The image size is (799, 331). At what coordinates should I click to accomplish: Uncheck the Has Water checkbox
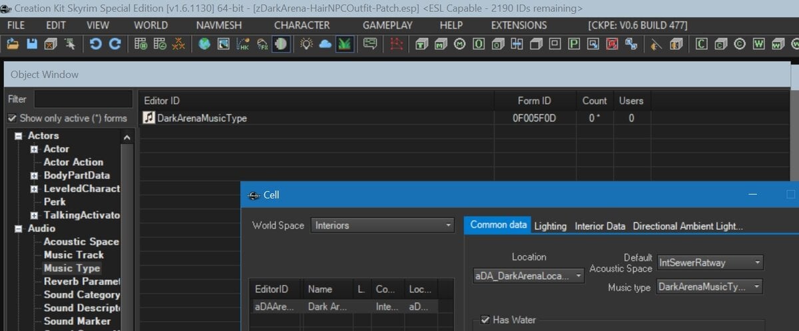[x=485, y=320]
